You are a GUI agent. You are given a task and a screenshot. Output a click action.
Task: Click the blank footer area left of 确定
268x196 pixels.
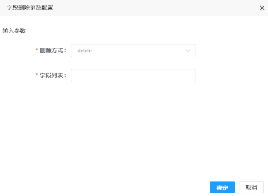[x=104, y=187]
